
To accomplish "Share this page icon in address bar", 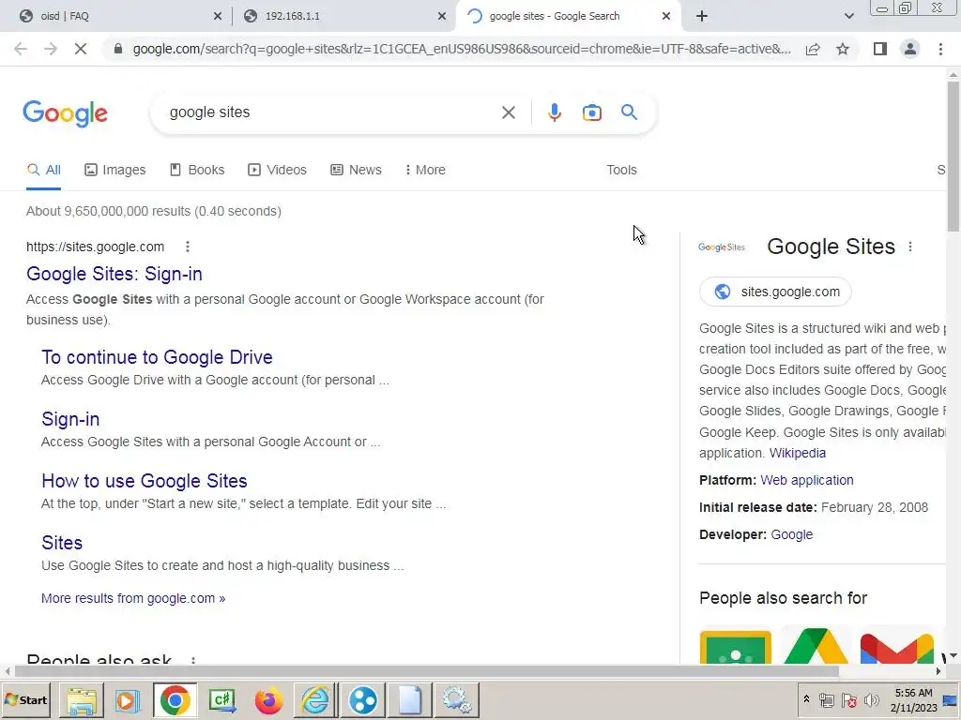I will (813, 49).
